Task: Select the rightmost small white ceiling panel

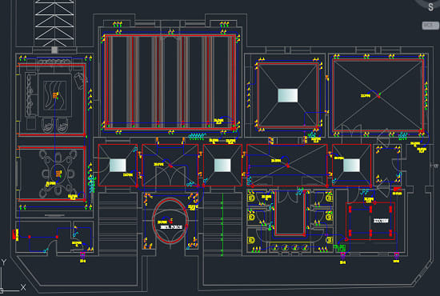Action: 352,166
